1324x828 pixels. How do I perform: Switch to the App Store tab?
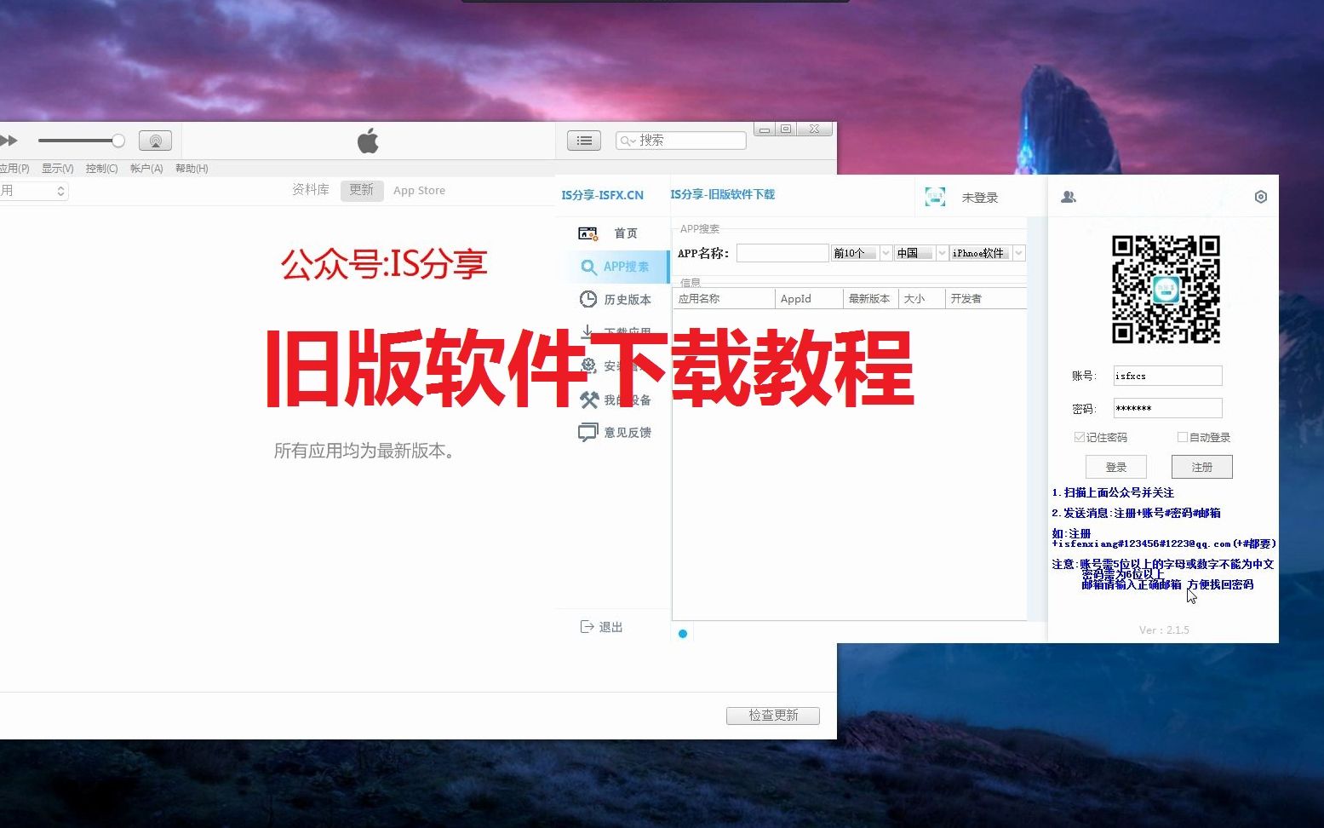419,190
